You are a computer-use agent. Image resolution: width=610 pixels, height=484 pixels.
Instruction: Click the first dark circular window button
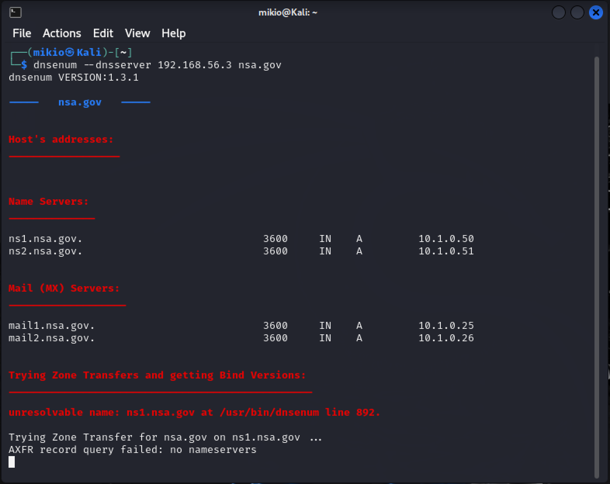point(558,13)
